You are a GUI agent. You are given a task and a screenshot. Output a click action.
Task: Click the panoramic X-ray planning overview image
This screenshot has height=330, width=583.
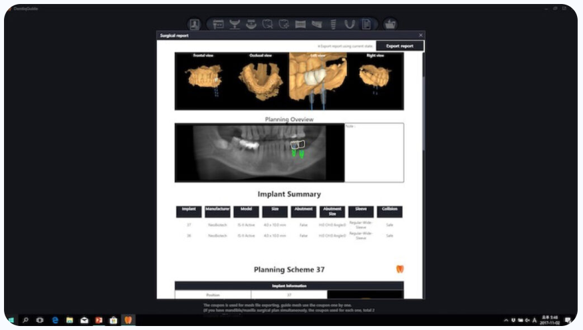coord(259,152)
